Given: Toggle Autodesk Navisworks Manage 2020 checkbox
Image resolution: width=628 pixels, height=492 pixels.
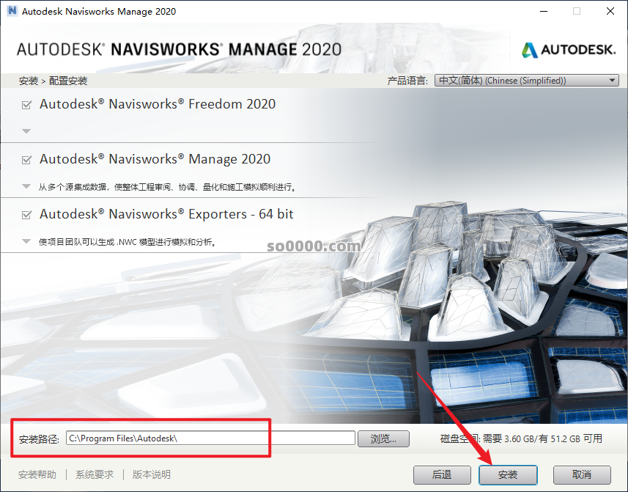Looking at the screenshot, I should 27,160.
